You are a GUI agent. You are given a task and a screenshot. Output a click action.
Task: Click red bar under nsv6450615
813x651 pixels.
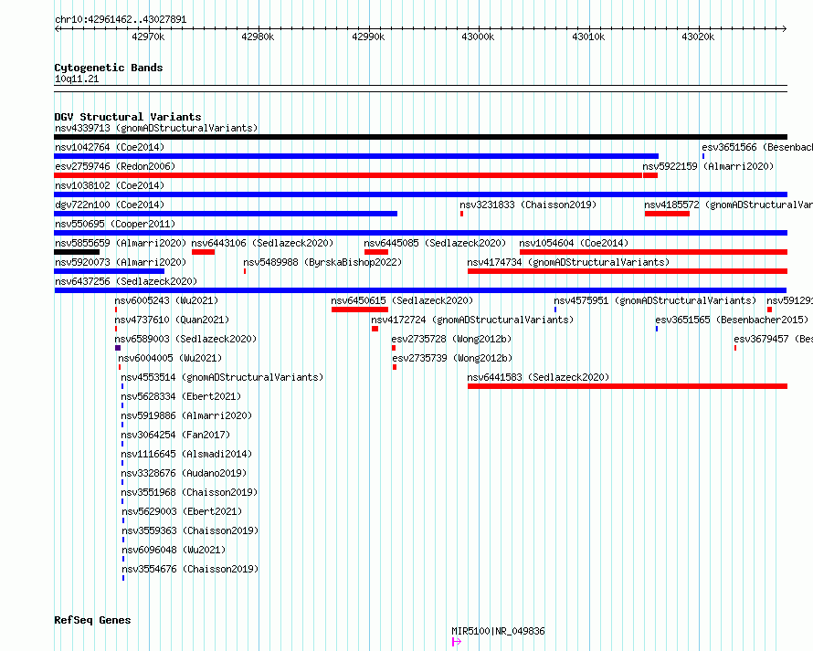pyautogui.click(x=360, y=310)
